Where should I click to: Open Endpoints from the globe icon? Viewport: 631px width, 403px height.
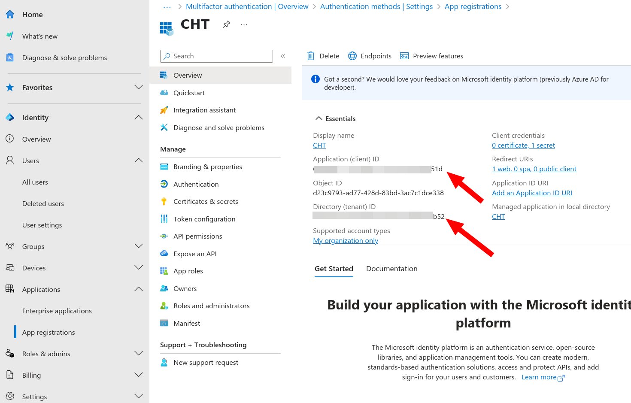point(352,56)
